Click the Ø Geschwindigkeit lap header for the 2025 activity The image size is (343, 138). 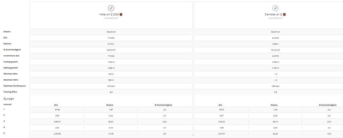click(x=163, y=105)
